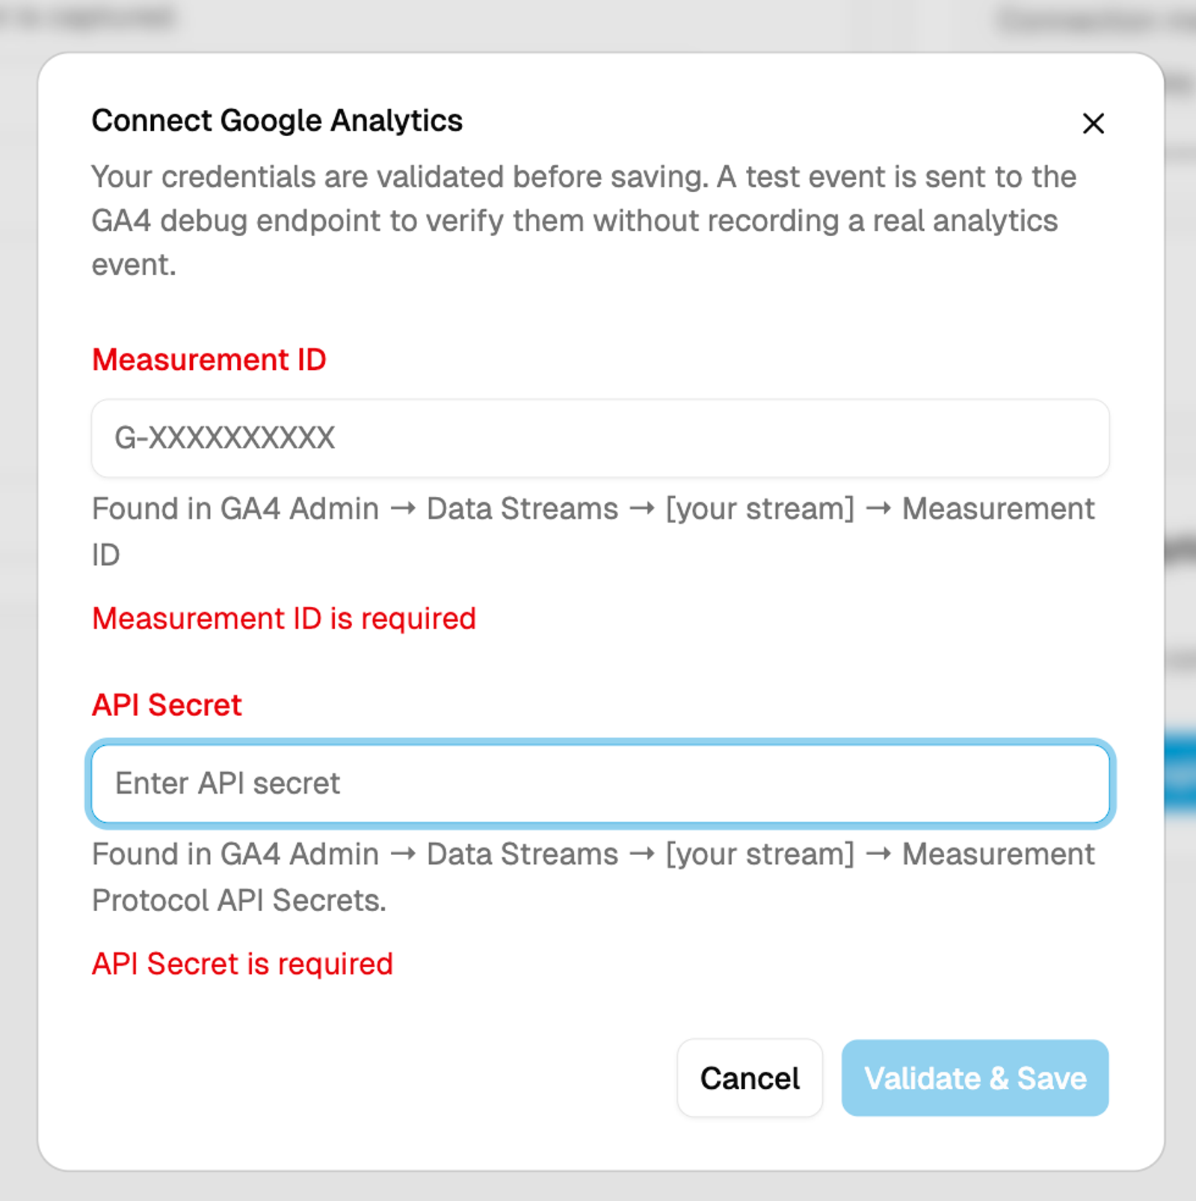Click the blurred blue button behind dialog
The image size is (1196, 1201).
(x=1181, y=774)
